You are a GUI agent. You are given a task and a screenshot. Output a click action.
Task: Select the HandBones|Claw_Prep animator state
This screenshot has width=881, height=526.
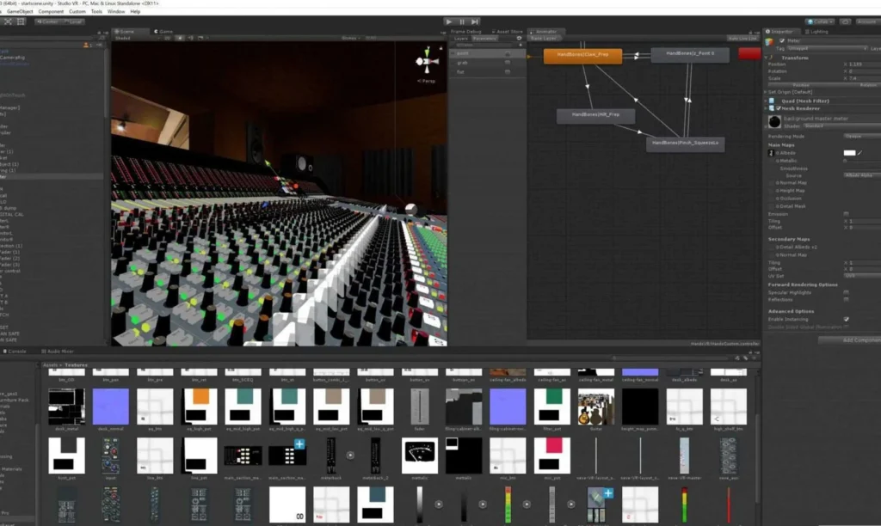tap(582, 55)
